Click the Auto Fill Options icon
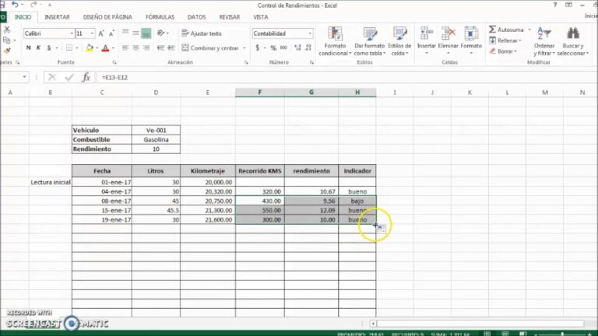This screenshot has height=336, width=598. pyautogui.click(x=382, y=229)
